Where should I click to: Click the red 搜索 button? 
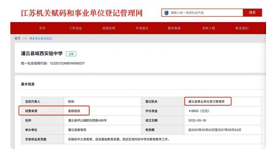coord(252,13)
